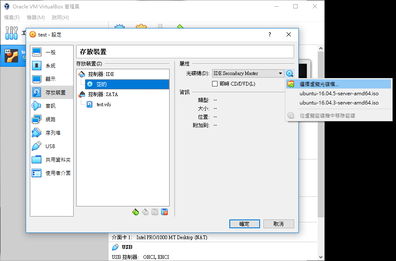Choose ubuntu-16.04.3-server-amd64.iso from menu
Screen dimensions: 396x261
pos(339,102)
